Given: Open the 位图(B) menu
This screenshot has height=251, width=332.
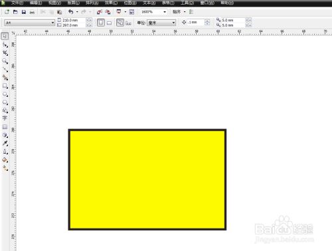Looking at the screenshot, I should 130,3.
